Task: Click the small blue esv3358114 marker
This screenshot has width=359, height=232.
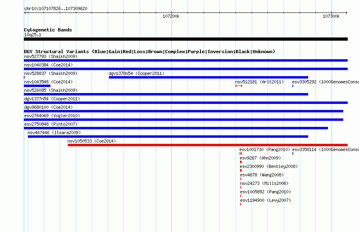Action: tap(293, 153)
